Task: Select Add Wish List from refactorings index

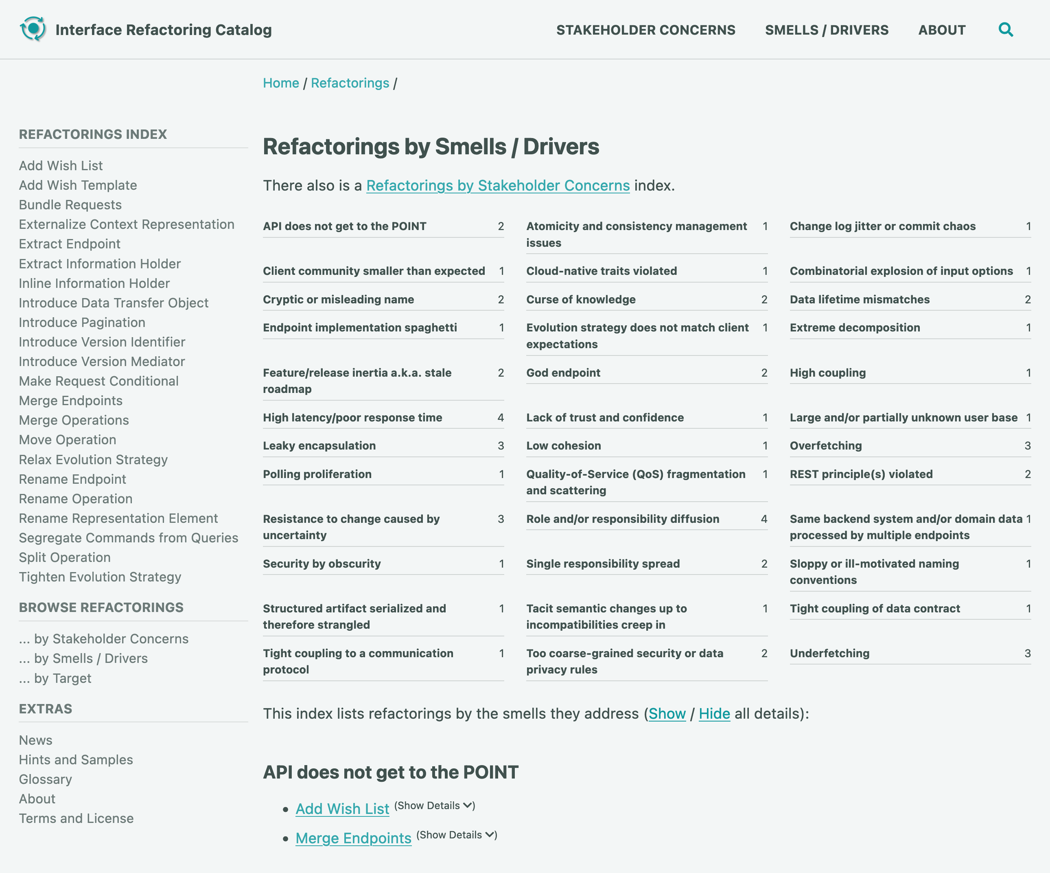Action: point(61,165)
